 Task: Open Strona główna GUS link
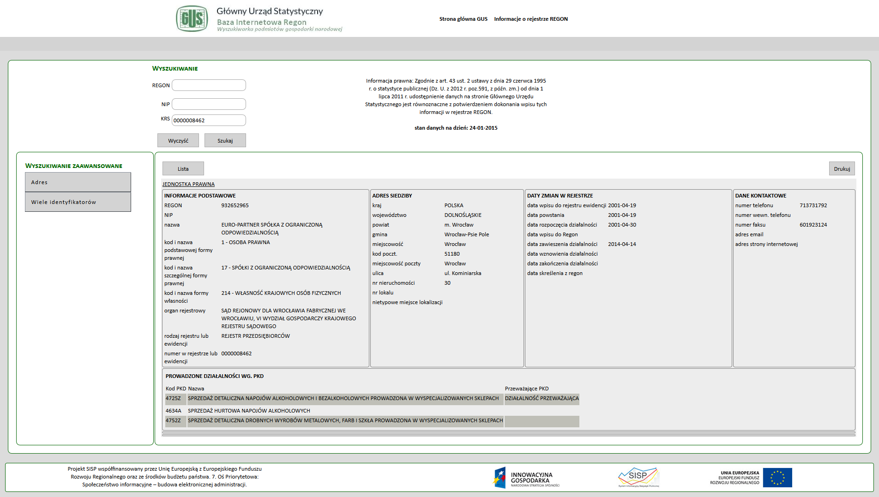pos(463,19)
